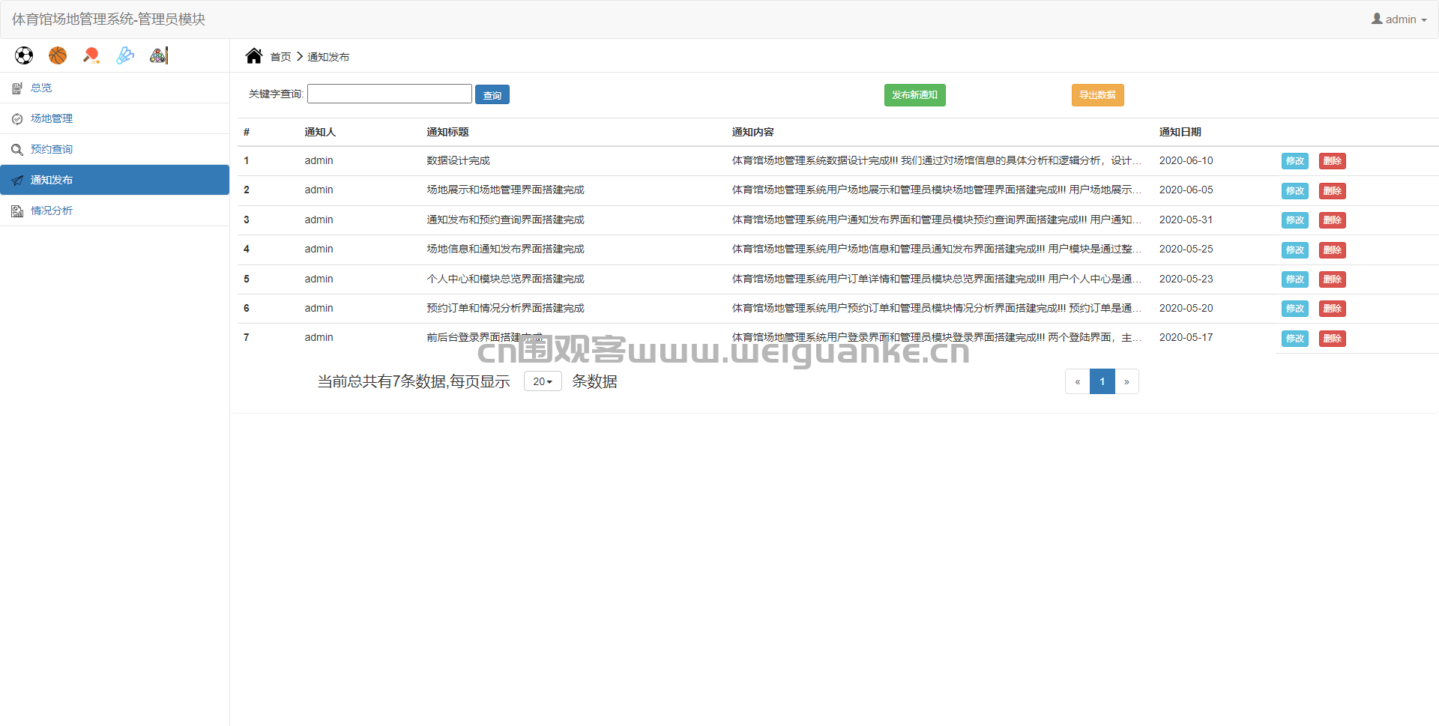Open the 预约查询 sidebar menu
Screen dimensions: 1439x726
115,150
